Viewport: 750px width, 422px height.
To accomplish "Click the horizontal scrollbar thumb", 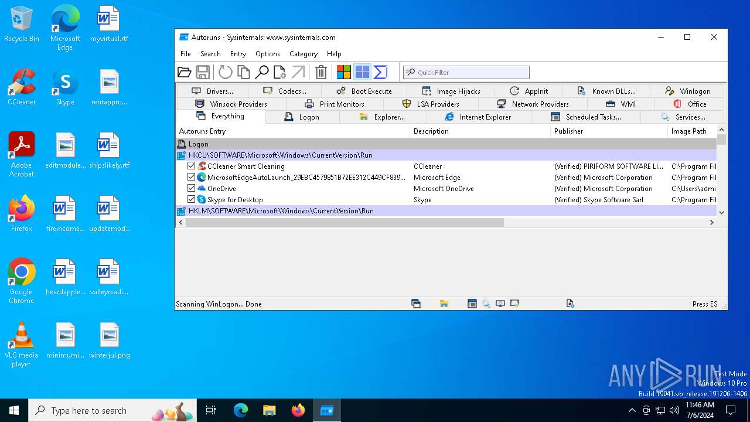I will 345,223.
